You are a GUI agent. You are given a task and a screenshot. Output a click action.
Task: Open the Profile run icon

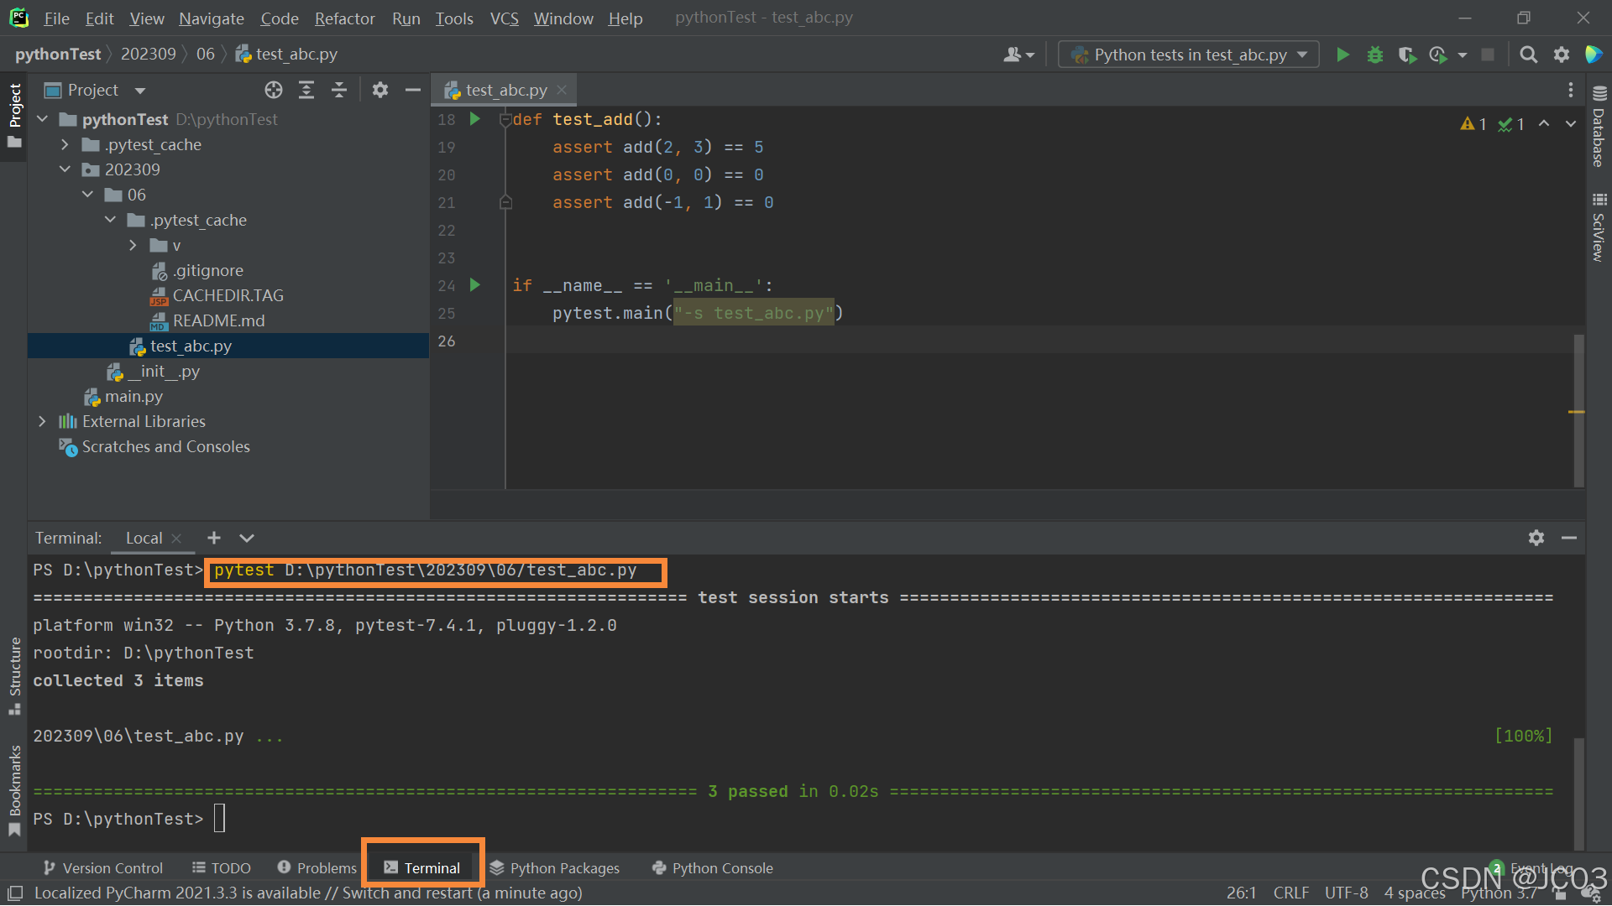(1438, 55)
